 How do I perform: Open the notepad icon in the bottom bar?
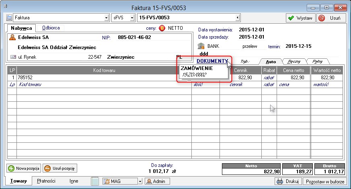click(x=95, y=181)
